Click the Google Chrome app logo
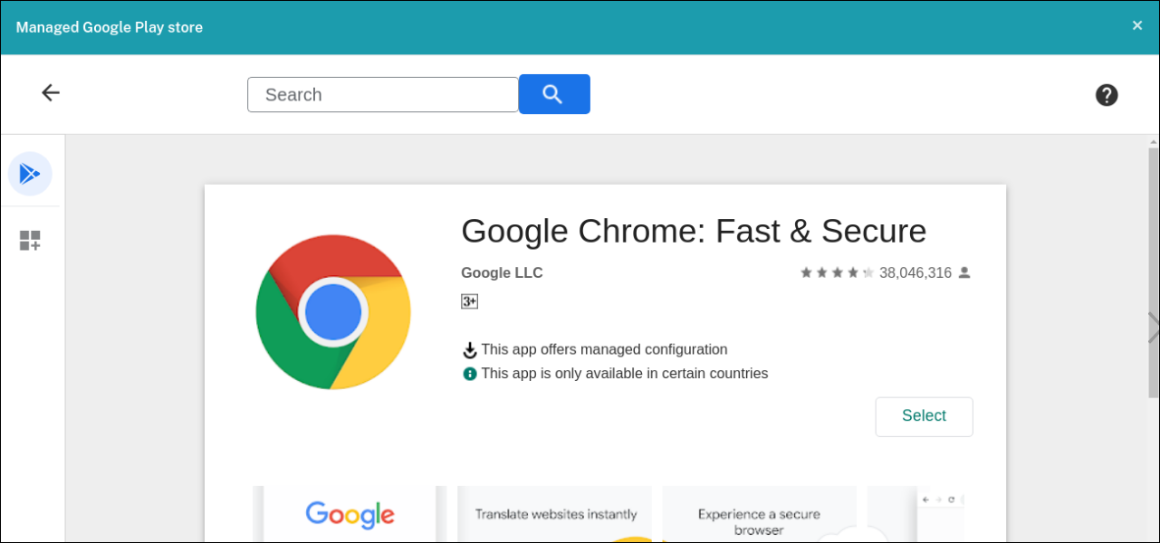The image size is (1160, 543). pos(333,312)
